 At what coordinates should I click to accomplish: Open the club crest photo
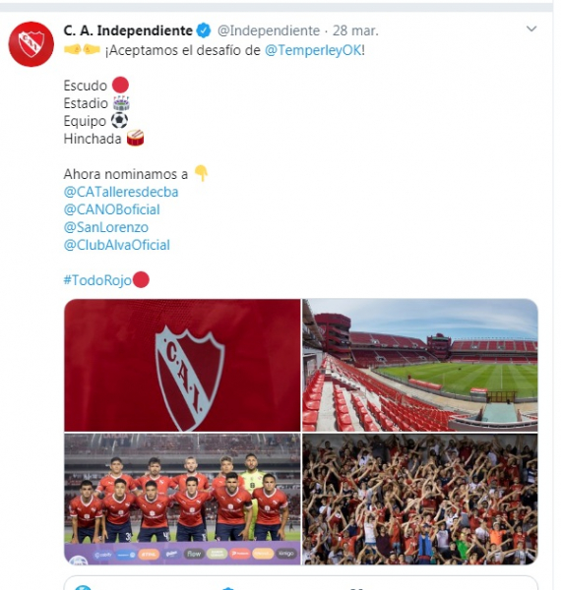[x=182, y=365]
